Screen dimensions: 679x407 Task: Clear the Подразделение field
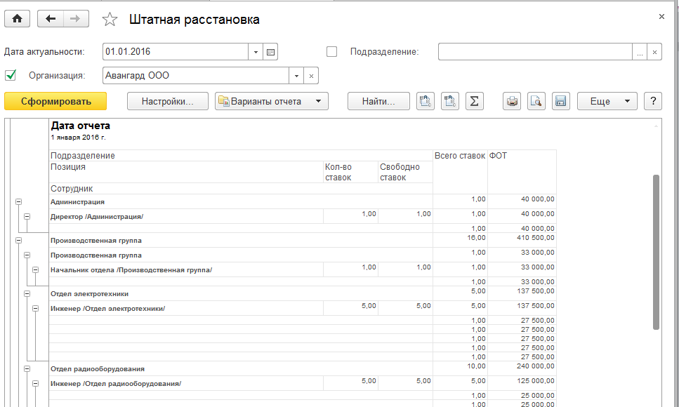click(654, 52)
